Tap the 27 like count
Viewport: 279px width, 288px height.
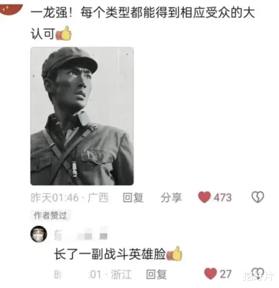point(226,274)
